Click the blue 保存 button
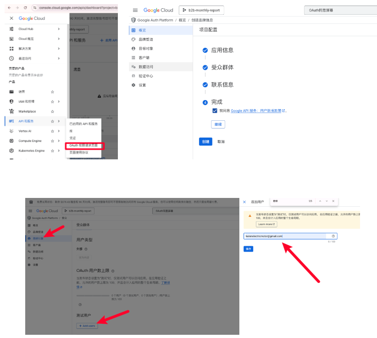This screenshot has width=377, height=338. click(249, 249)
